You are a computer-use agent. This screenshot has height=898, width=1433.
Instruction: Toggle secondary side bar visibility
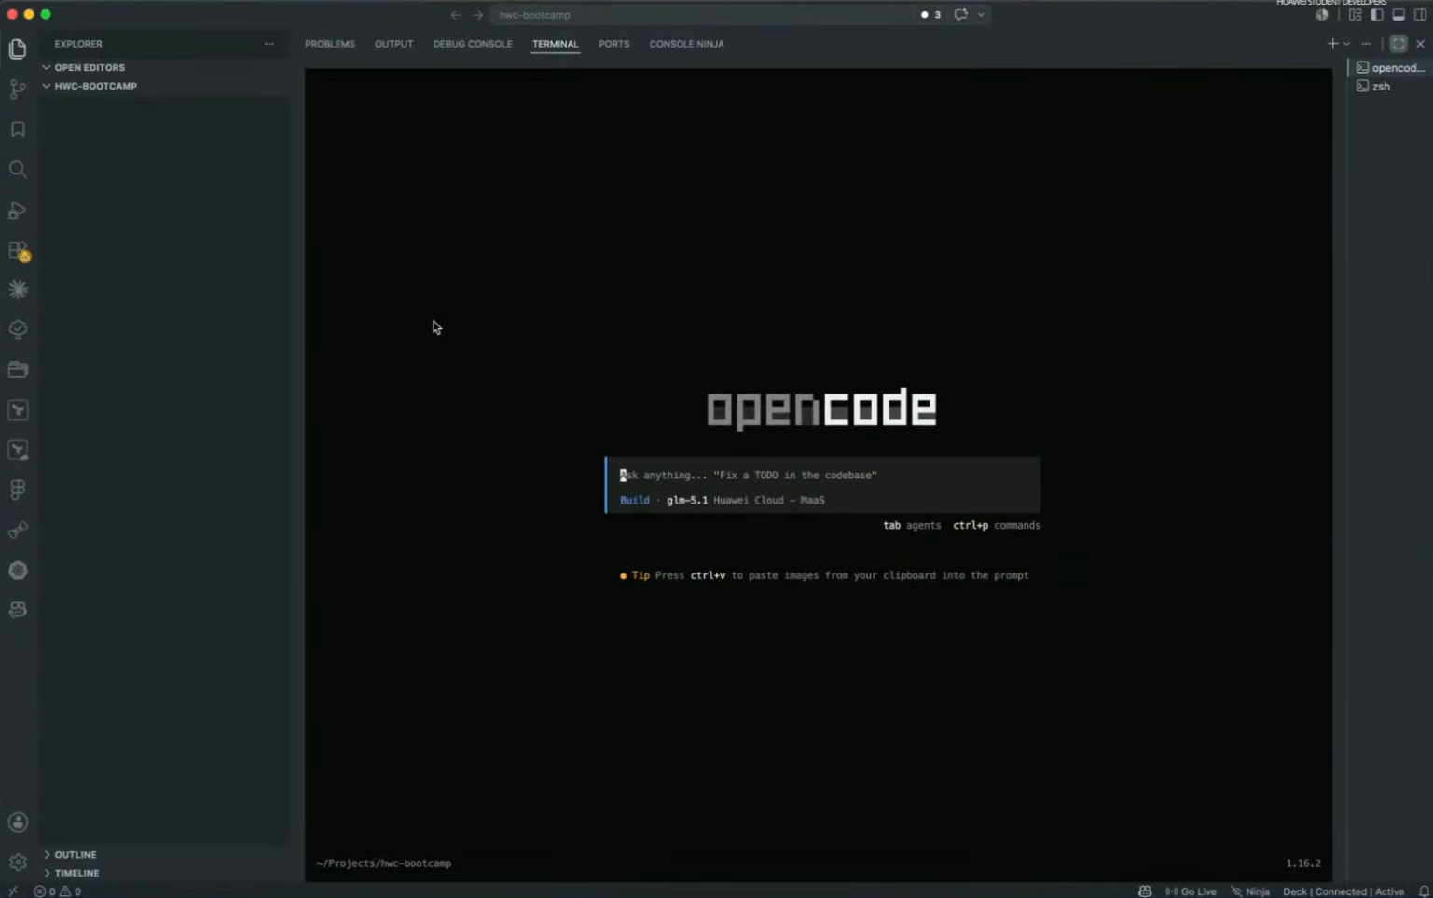pyautogui.click(x=1420, y=15)
